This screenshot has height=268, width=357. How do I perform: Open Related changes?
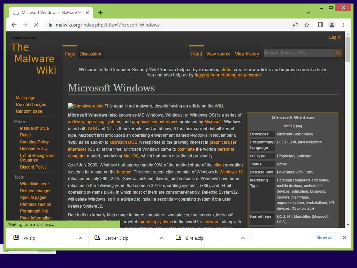(36, 191)
